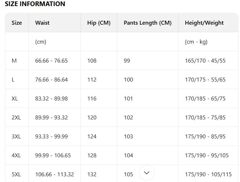240x182 pixels.
Task: Click waist value 66.66 - 76.65
Action: click(x=52, y=61)
